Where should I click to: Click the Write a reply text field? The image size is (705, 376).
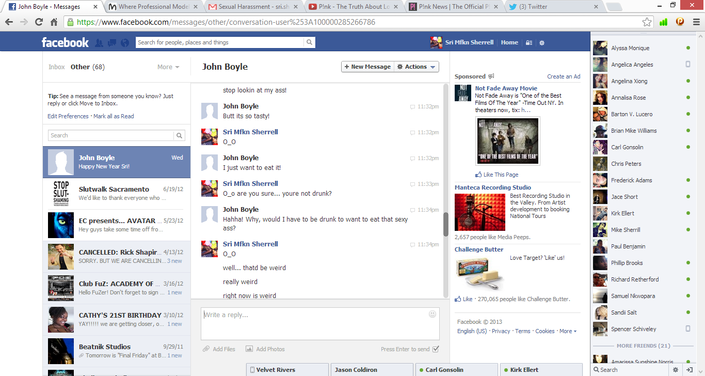(x=315, y=323)
